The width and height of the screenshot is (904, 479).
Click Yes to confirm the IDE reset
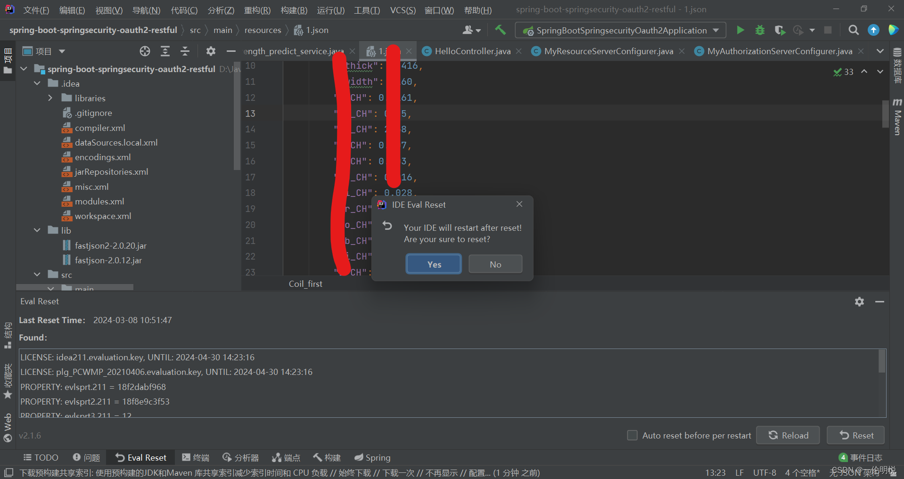(x=433, y=264)
